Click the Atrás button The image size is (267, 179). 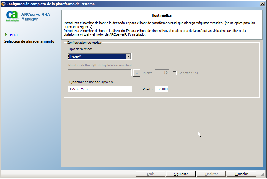[x=151, y=174]
